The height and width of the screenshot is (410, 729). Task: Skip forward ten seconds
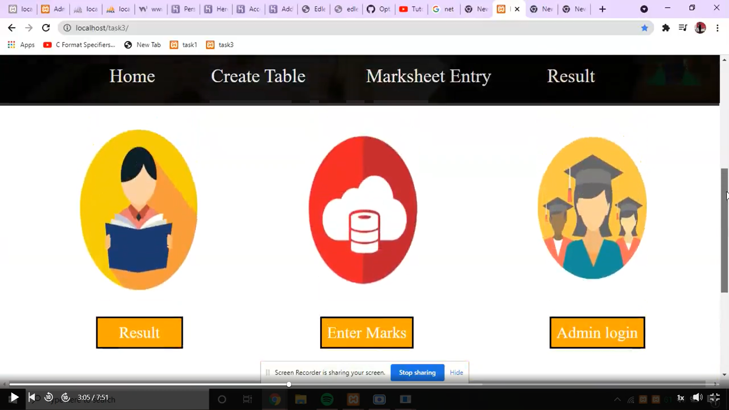[x=66, y=397]
